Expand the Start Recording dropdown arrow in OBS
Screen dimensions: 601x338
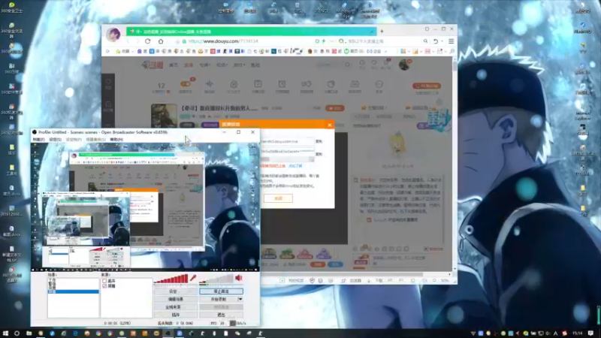click(x=240, y=299)
